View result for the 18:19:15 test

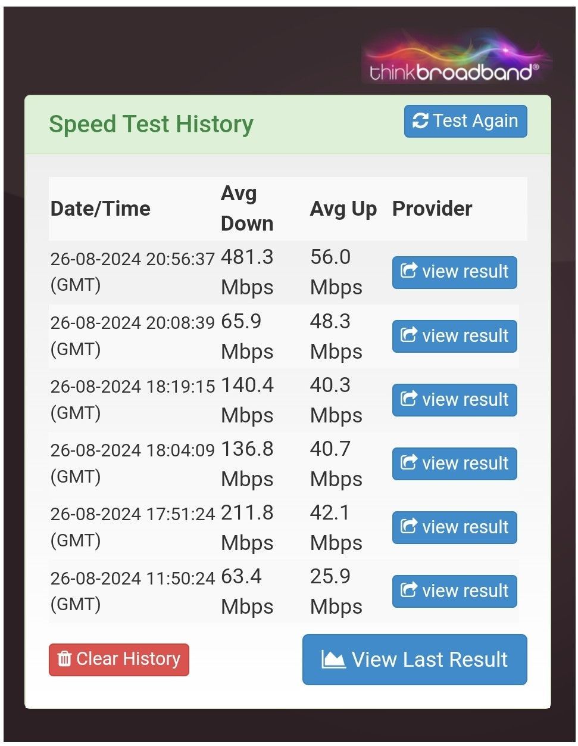pos(454,400)
